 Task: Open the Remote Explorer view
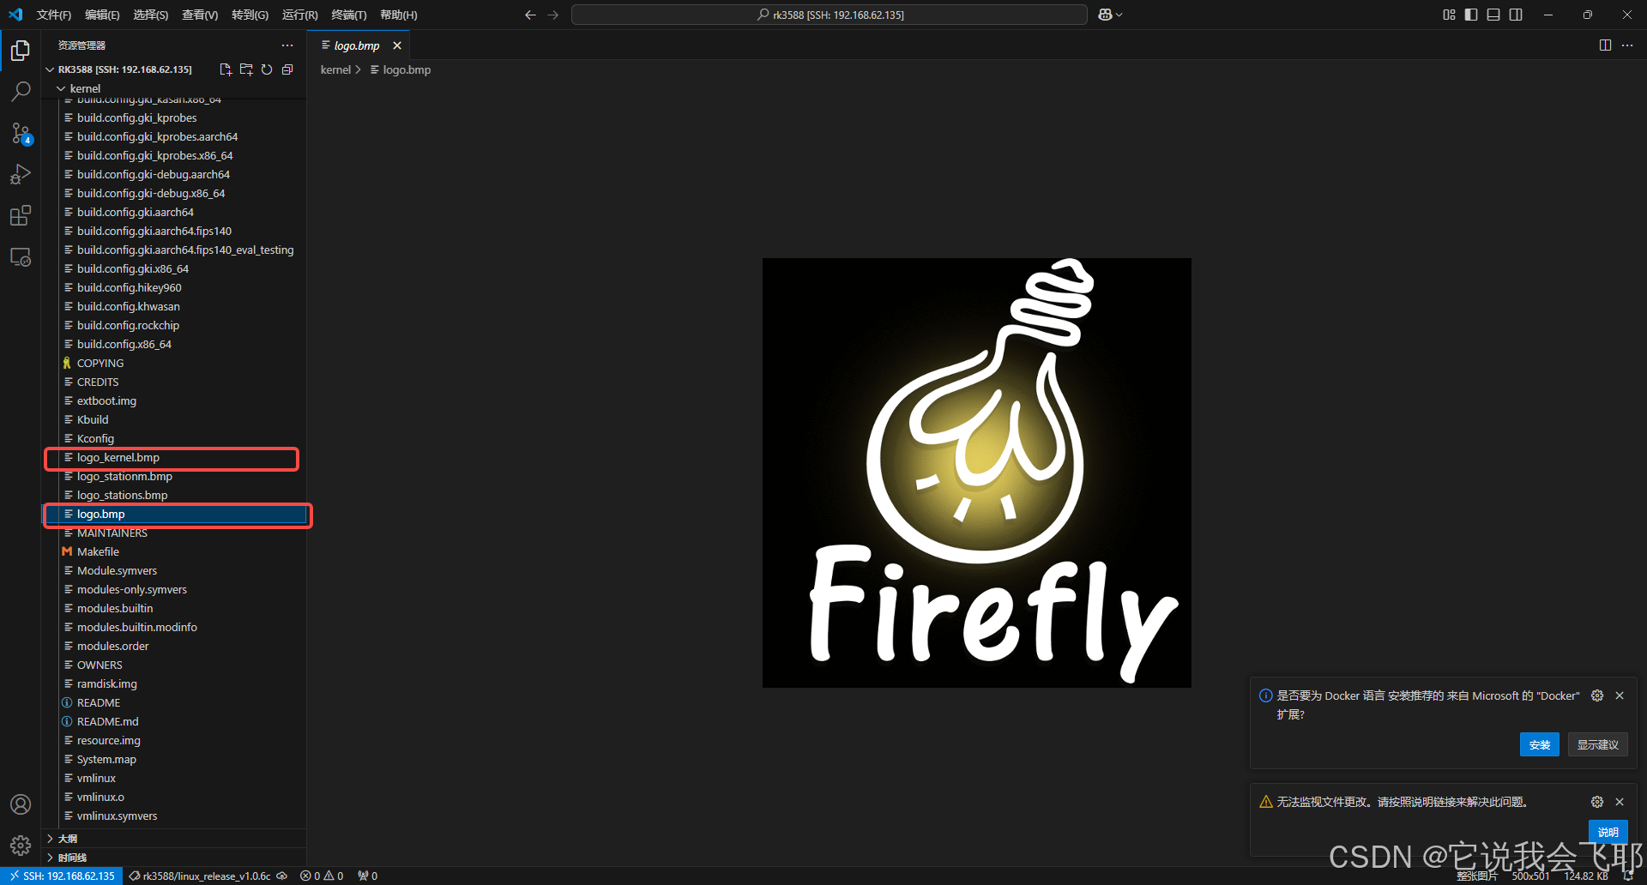(21, 256)
